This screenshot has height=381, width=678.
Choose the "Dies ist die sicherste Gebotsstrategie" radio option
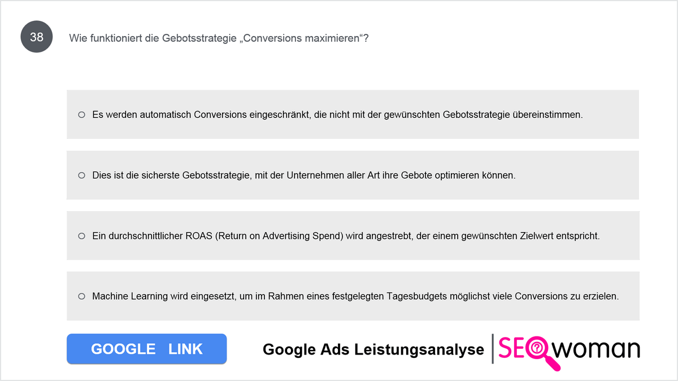[81, 176]
